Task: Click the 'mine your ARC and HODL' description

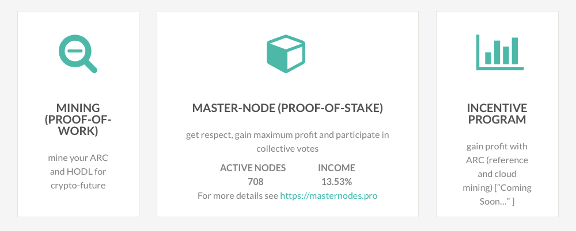Action: click(78, 172)
